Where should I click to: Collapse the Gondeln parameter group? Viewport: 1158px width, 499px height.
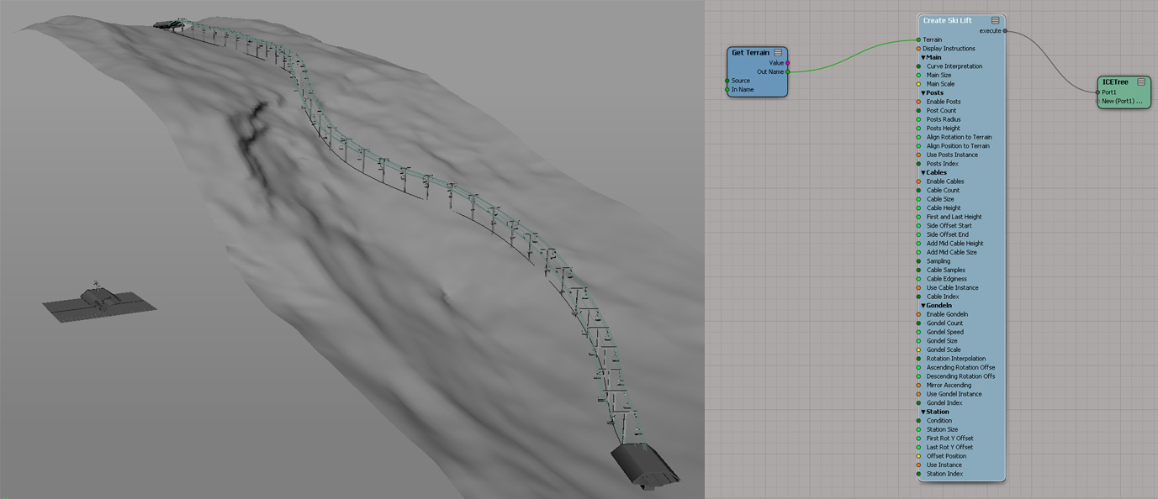(x=923, y=306)
